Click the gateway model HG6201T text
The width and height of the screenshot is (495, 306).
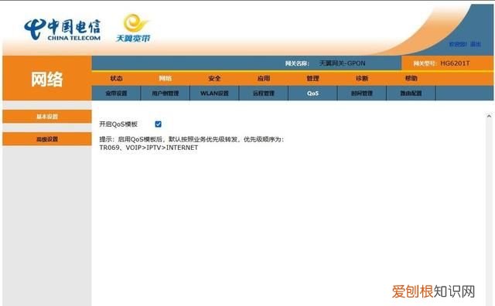click(455, 63)
